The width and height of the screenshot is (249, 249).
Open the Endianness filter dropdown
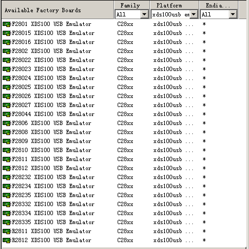click(x=233, y=14)
